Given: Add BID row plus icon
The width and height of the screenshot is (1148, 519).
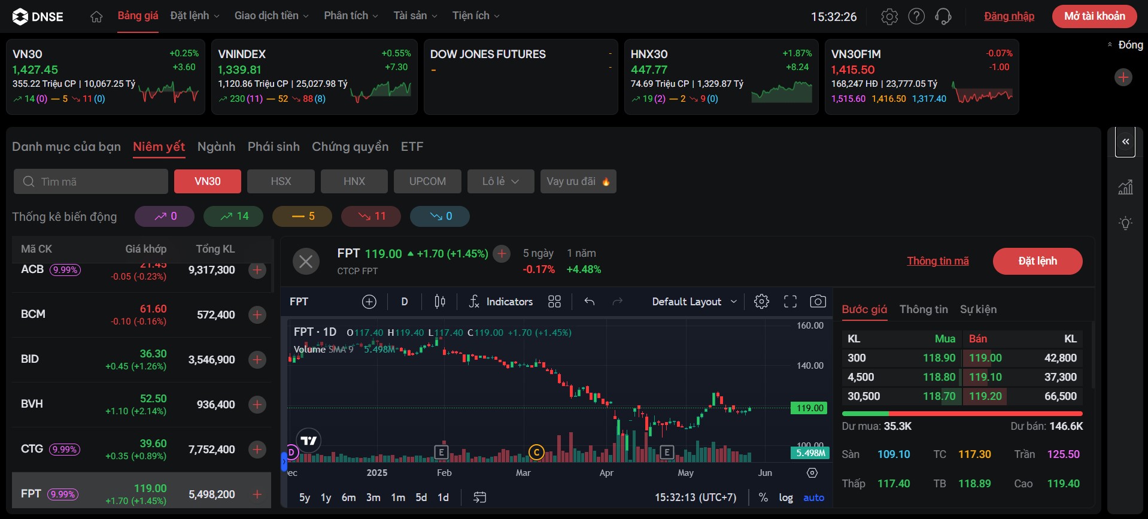Looking at the screenshot, I should pyautogui.click(x=257, y=360).
